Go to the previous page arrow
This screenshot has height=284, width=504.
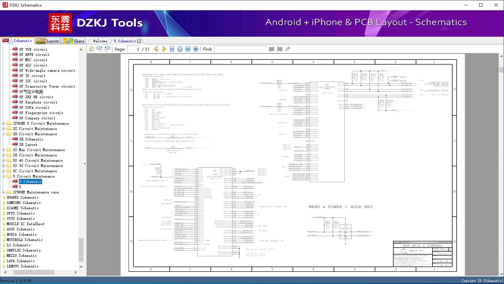tap(156, 49)
